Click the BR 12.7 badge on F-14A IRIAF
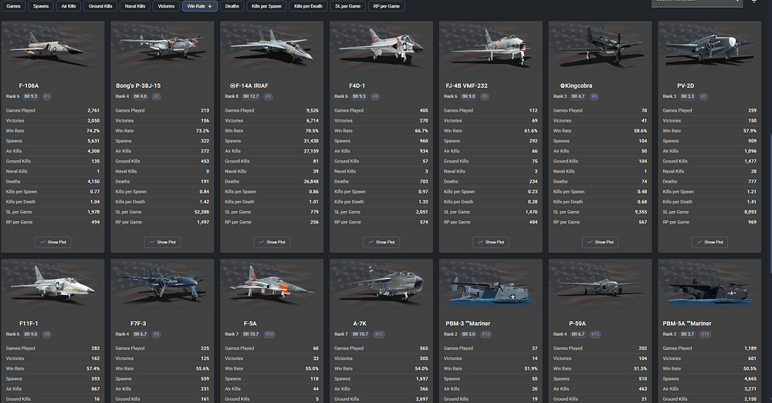772x403 pixels. (252, 96)
